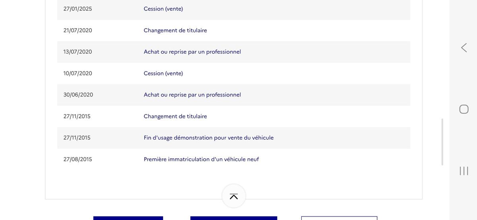
Task: Select the 27/01/2025 Cession (vente) entry
Action: pos(234,9)
